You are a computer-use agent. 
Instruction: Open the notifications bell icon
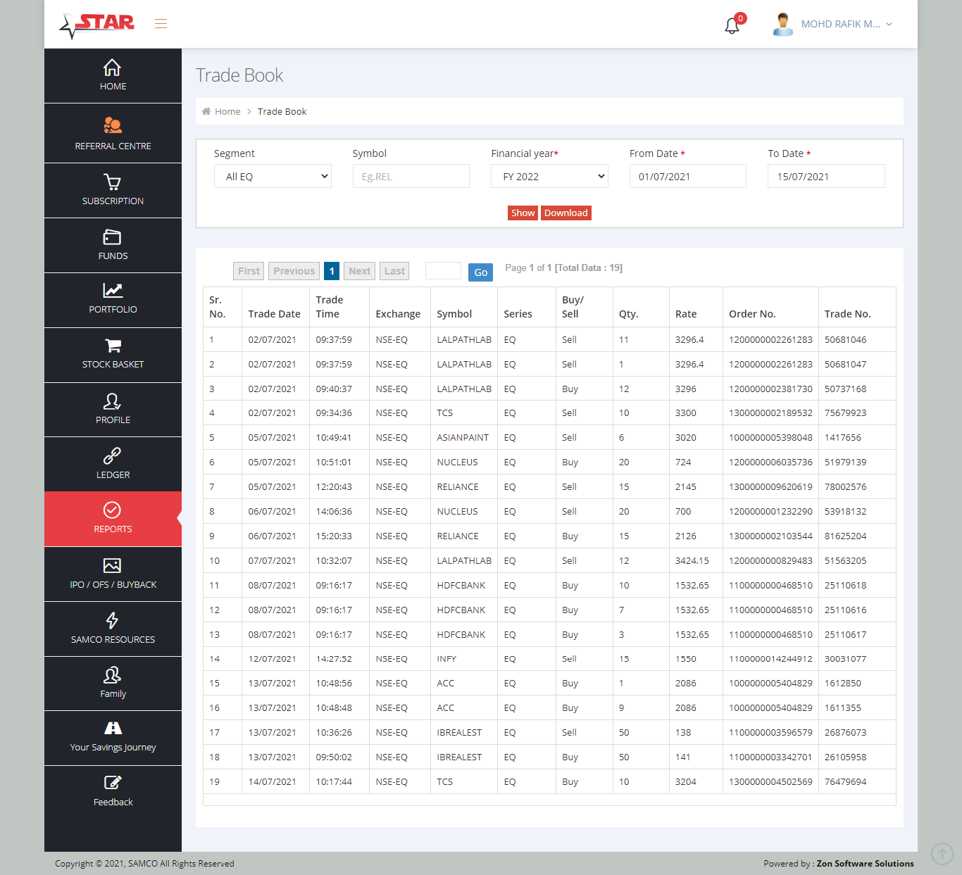click(x=732, y=26)
